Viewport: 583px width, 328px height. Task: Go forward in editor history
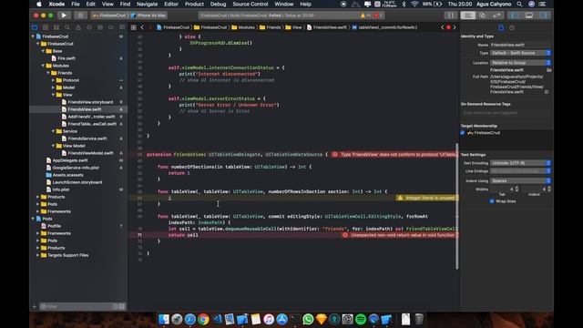(150, 27)
